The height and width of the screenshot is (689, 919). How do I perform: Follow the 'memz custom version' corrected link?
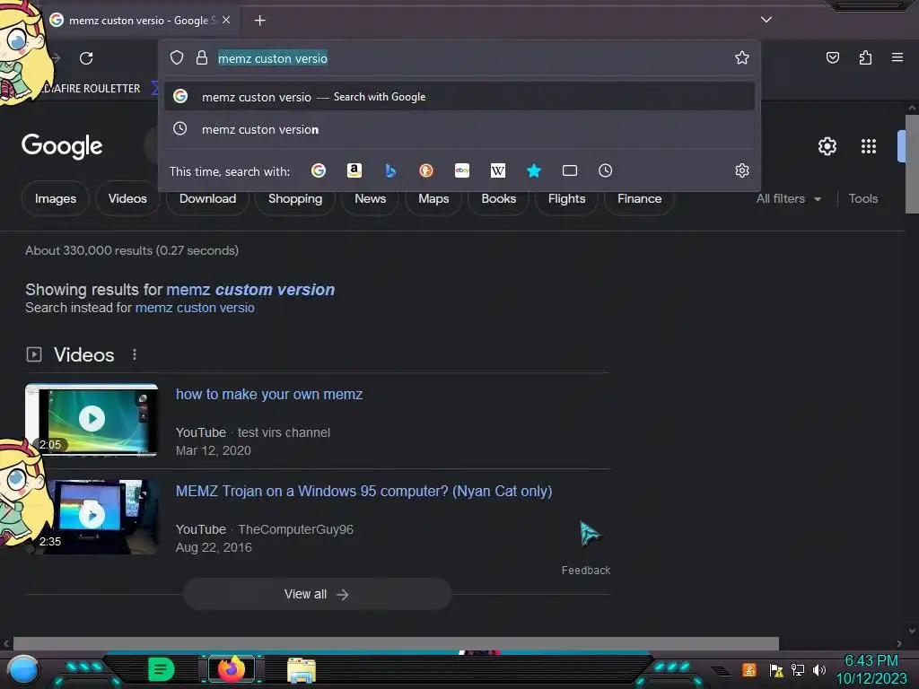point(250,290)
